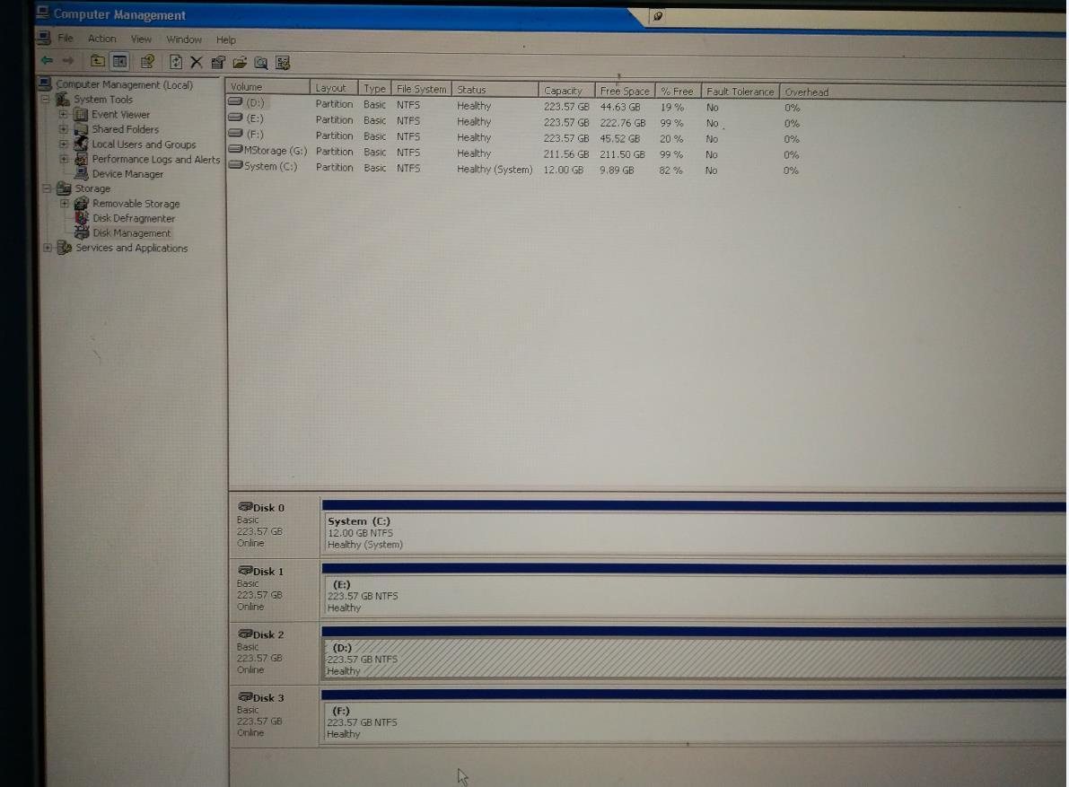Click the open folder toolbar icon
This screenshot has height=787, width=1069.
pos(239,62)
